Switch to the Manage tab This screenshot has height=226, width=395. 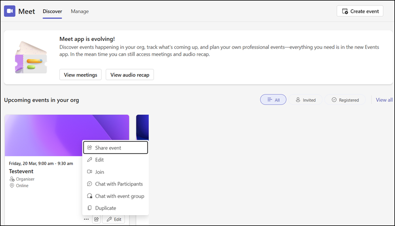click(x=79, y=11)
